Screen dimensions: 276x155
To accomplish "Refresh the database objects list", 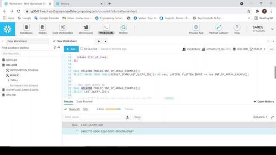I will [55, 48].
